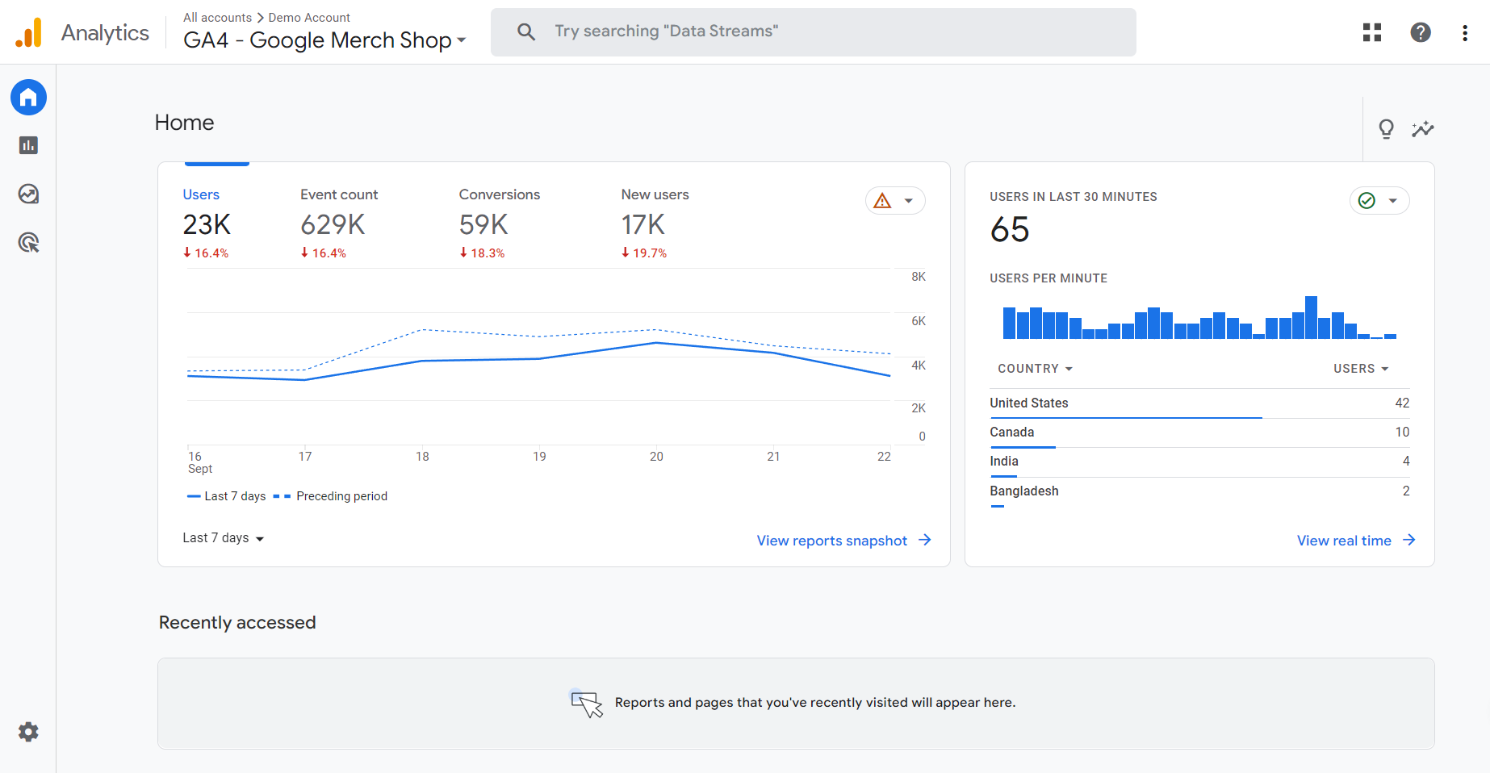Viewport: 1490px width, 773px height.
Task: Open the Advertising sidebar icon
Action: [28, 242]
